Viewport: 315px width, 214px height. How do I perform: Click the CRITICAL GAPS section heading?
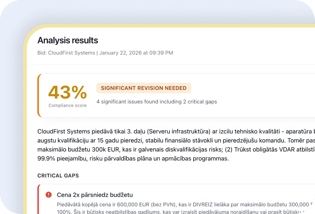coord(58,176)
